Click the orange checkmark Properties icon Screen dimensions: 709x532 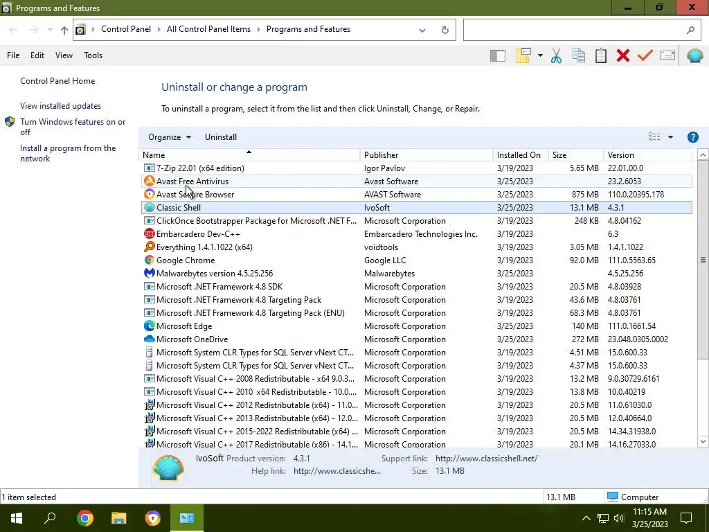coord(645,55)
